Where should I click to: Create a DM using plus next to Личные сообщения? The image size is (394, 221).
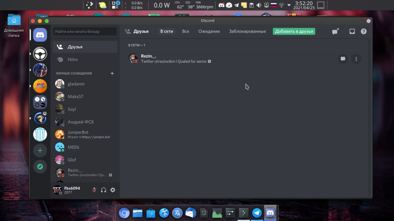pyautogui.click(x=112, y=73)
